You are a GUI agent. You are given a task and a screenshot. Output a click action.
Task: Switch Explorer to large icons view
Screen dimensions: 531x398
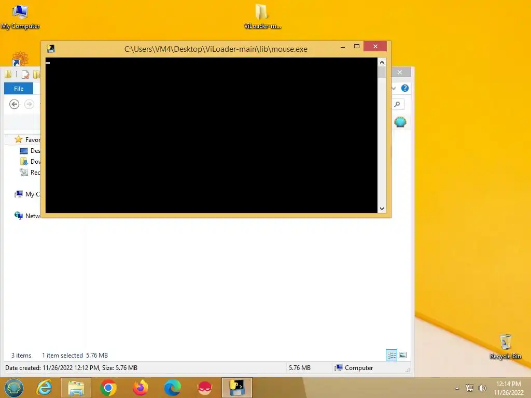point(403,355)
